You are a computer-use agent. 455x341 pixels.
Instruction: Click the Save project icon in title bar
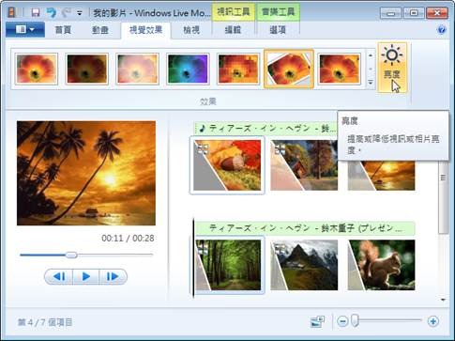pyautogui.click(x=36, y=13)
